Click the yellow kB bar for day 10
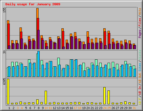Image resolution: width=143 pixels, height=111 pixels. coord(46,97)
